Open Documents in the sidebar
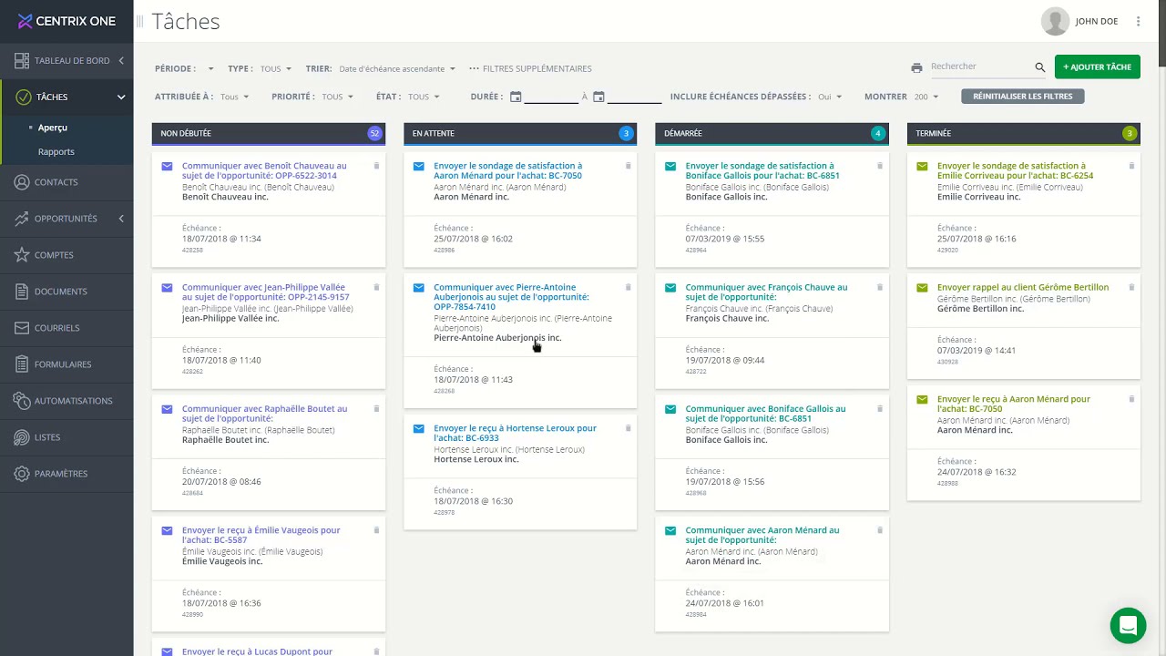This screenshot has width=1166, height=656. [x=66, y=292]
